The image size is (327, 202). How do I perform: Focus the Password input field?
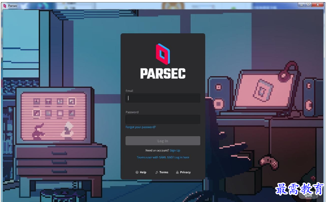pyautogui.click(x=163, y=119)
